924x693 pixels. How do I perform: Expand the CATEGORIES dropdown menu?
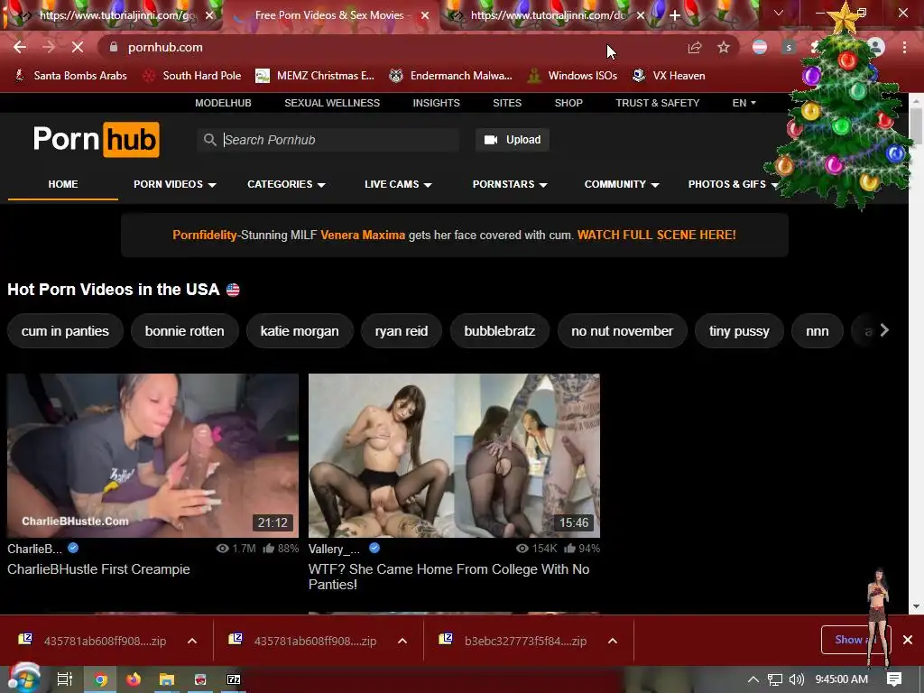point(286,184)
